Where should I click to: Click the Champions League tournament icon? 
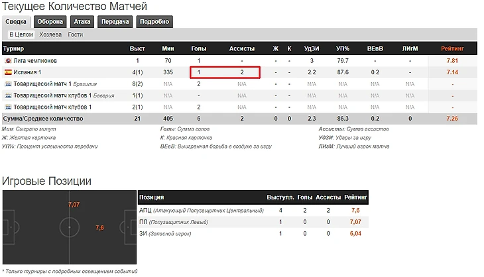(8, 60)
